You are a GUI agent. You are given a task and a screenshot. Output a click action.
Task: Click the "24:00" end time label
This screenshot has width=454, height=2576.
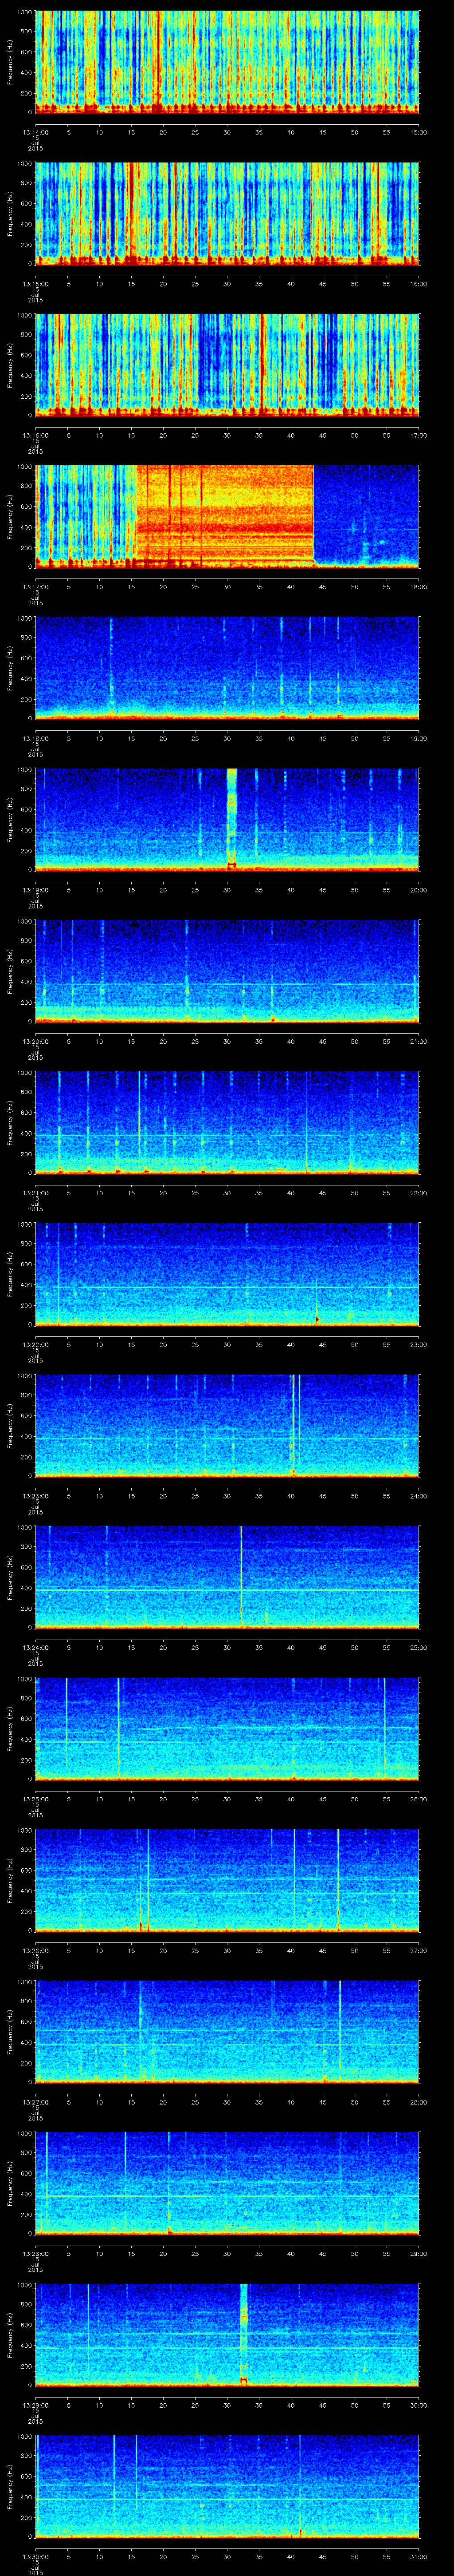pyautogui.click(x=419, y=1496)
